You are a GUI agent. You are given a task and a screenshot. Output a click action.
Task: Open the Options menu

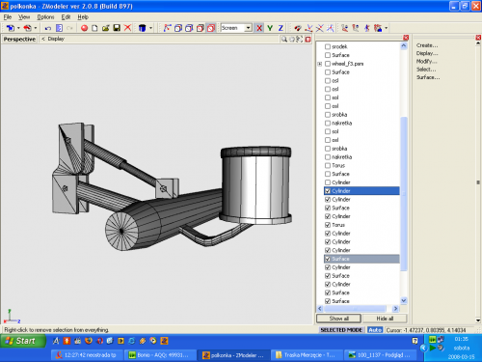coord(45,17)
